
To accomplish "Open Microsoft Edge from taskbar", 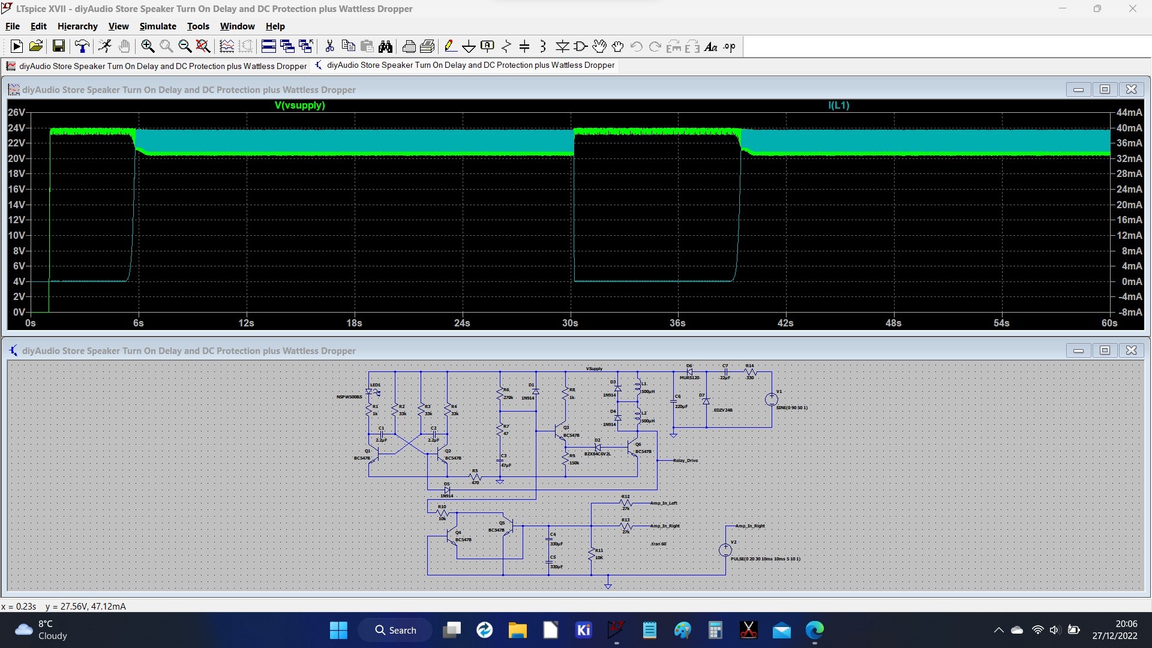I will [814, 630].
